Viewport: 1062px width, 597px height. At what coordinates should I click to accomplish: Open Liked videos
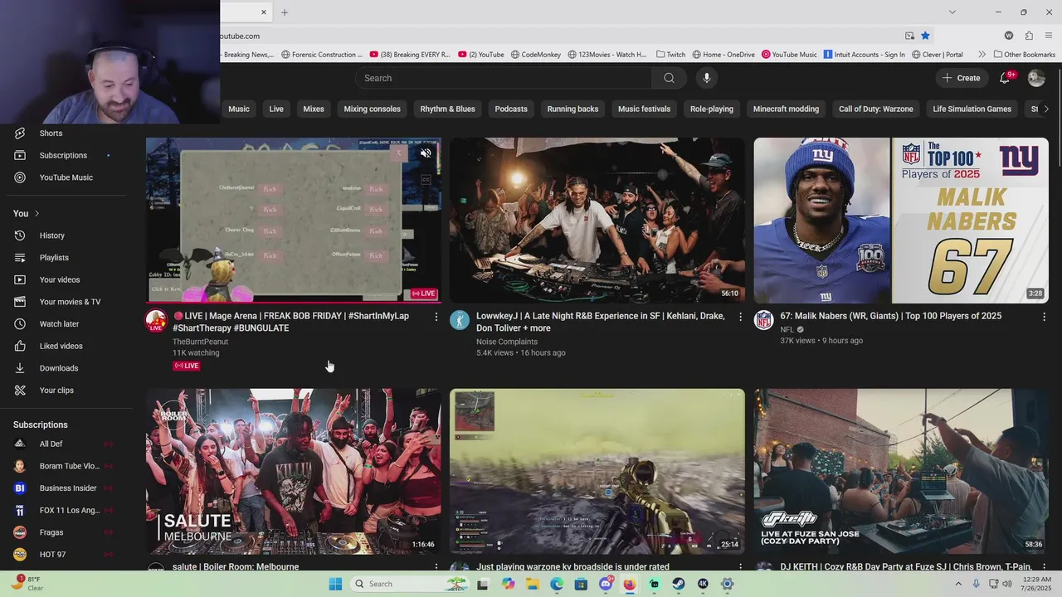[61, 346]
